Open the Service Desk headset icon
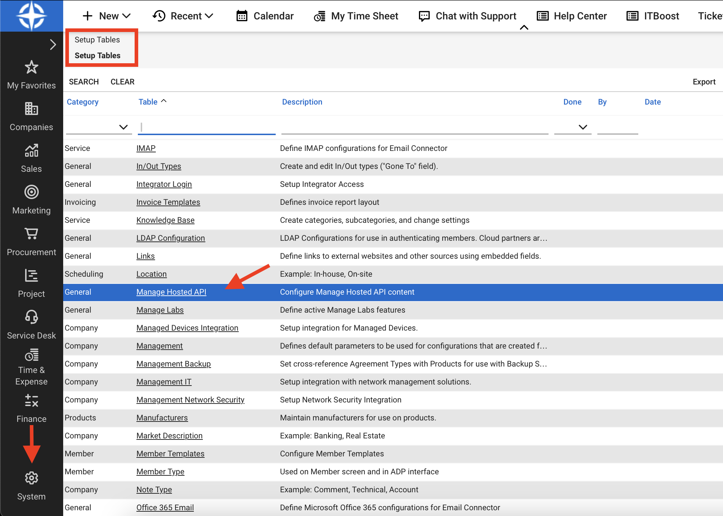The height and width of the screenshot is (516, 723). (32, 317)
